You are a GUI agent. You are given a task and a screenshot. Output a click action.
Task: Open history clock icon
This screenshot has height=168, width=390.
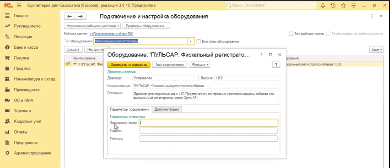(333, 5)
